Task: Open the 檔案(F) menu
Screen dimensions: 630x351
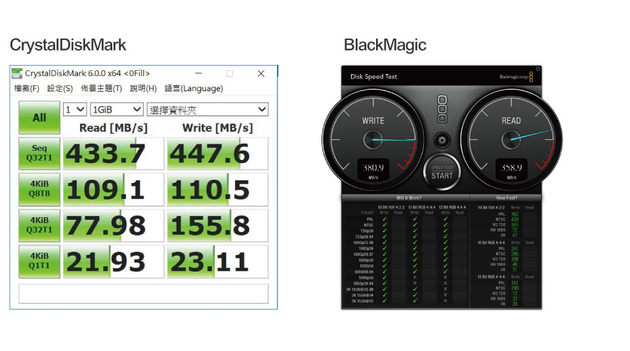Action: 26,89
